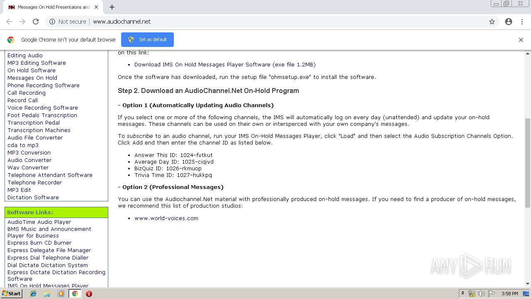Launch Internet Explorer from the taskbar
The height and width of the screenshot is (299, 531).
(x=33, y=294)
